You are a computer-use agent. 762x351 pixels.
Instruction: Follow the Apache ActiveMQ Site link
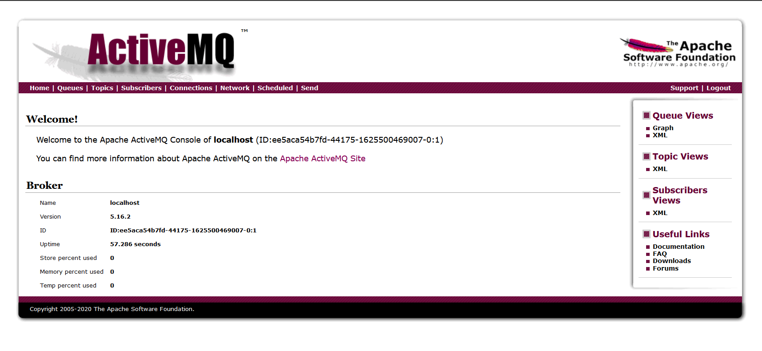[x=323, y=159]
